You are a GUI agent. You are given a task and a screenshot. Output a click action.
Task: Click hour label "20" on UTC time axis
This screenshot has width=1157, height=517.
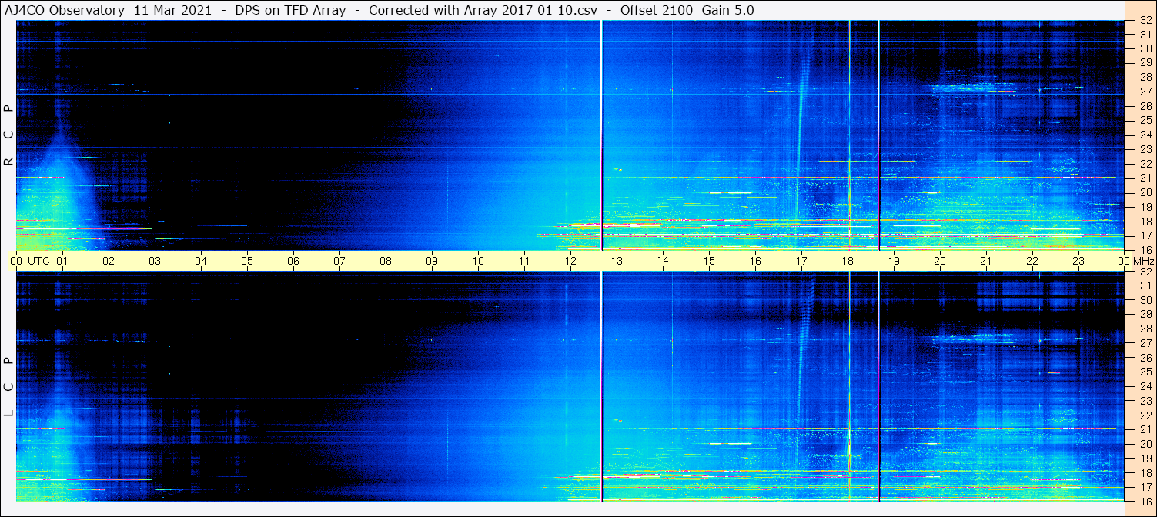(940, 261)
